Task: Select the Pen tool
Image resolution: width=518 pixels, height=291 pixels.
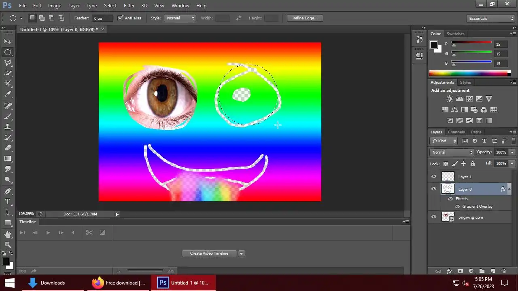Action: (x=8, y=191)
